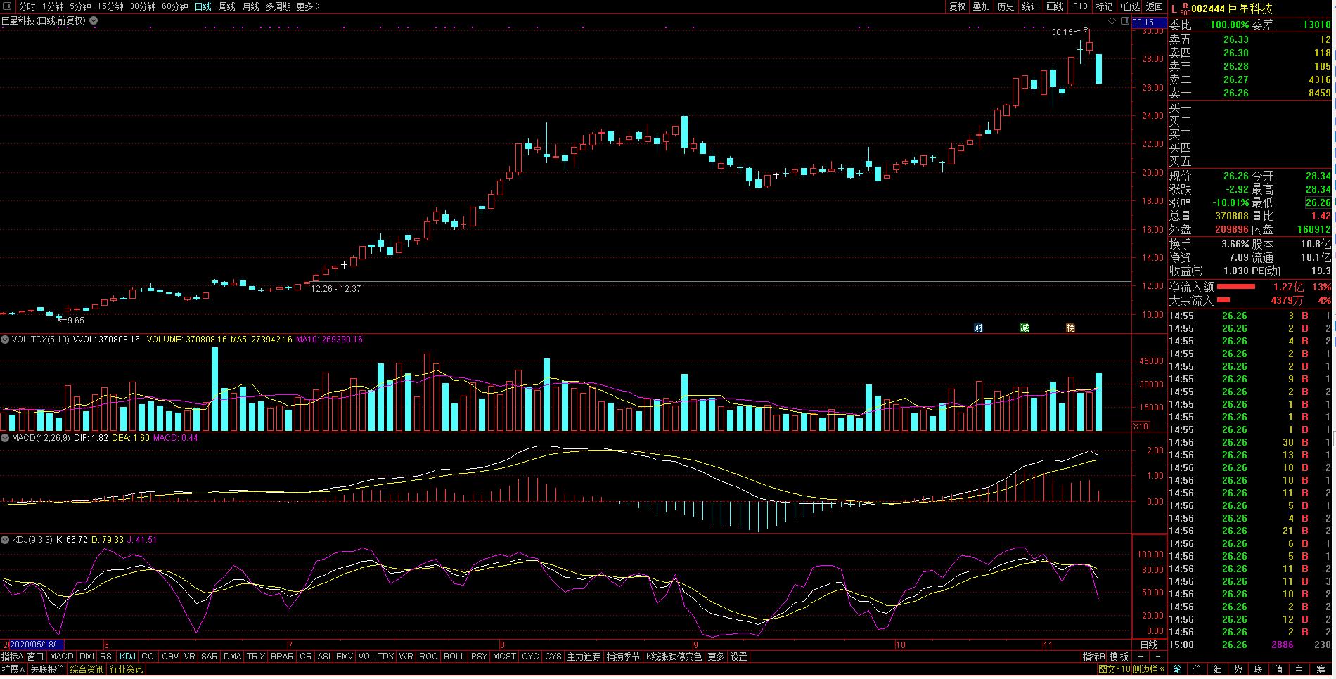Click the 榜 ranking marker icon
The height and width of the screenshot is (679, 1336).
pyautogui.click(x=1070, y=328)
